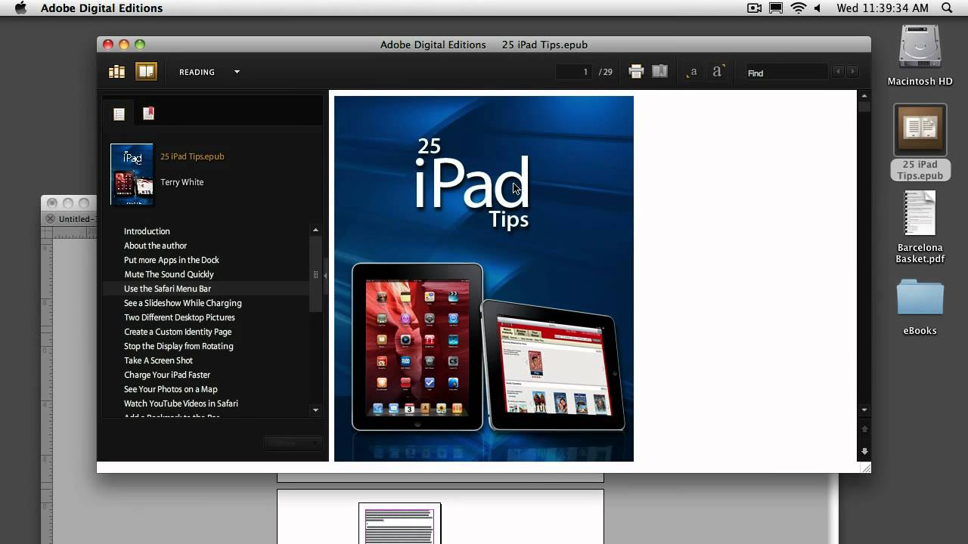968x544 pixels.
Task: Close the Untitled document tab
Action: [50, 219]
